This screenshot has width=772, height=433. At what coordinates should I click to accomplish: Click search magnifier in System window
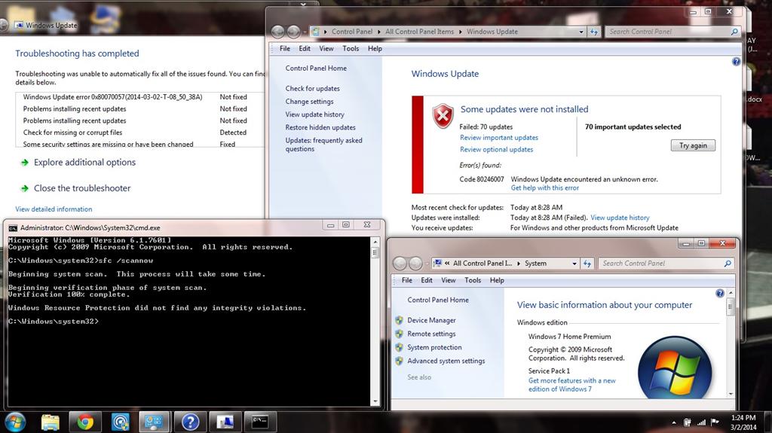(728, 264)
